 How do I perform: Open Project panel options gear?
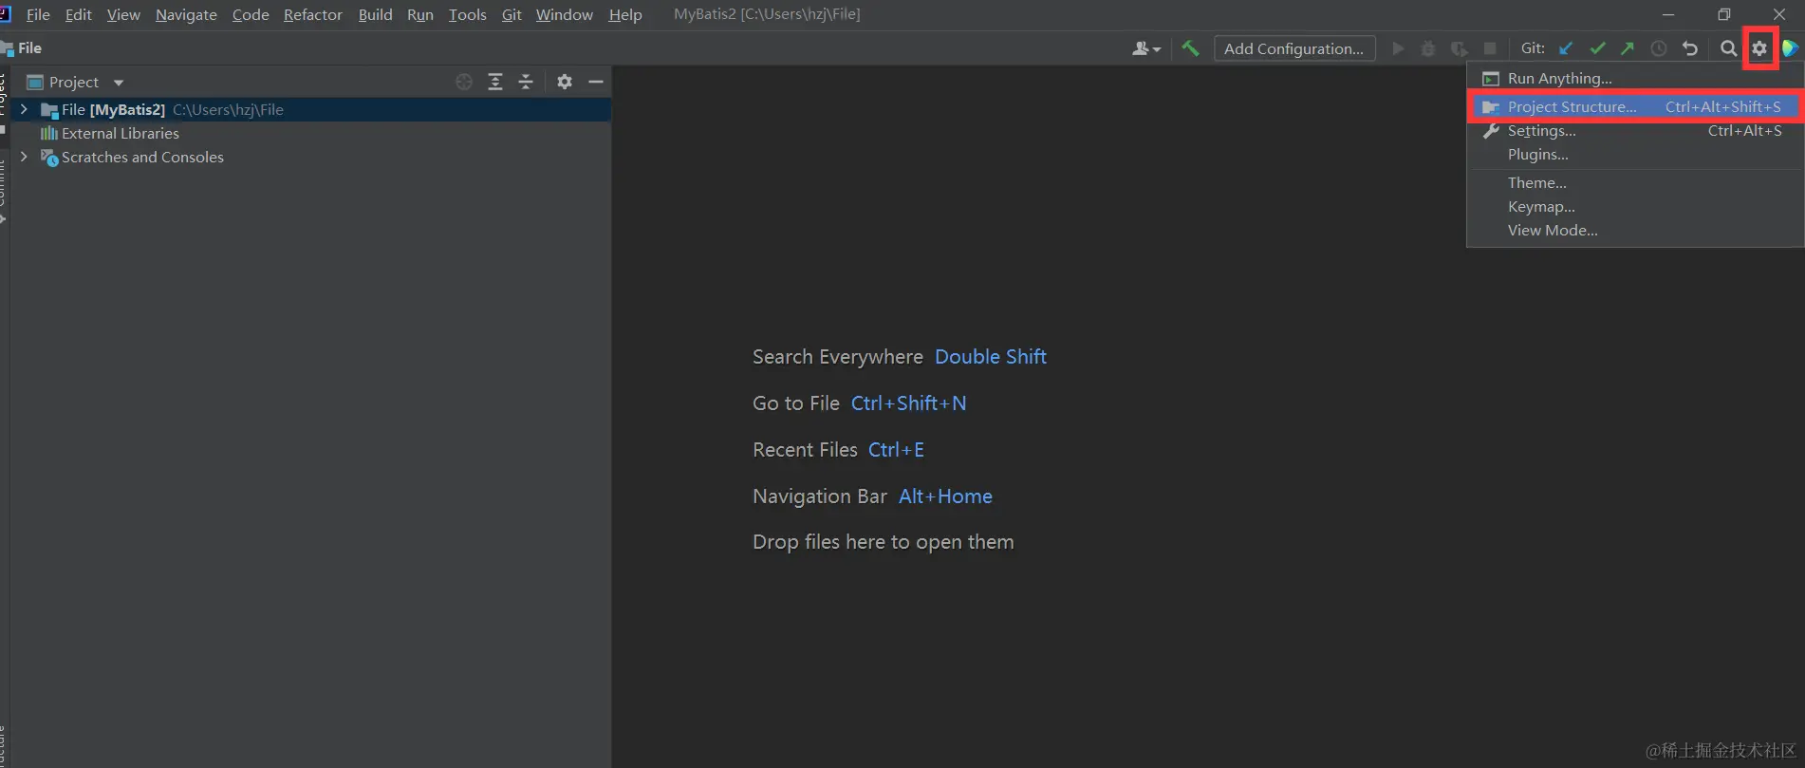coord(565,82)
